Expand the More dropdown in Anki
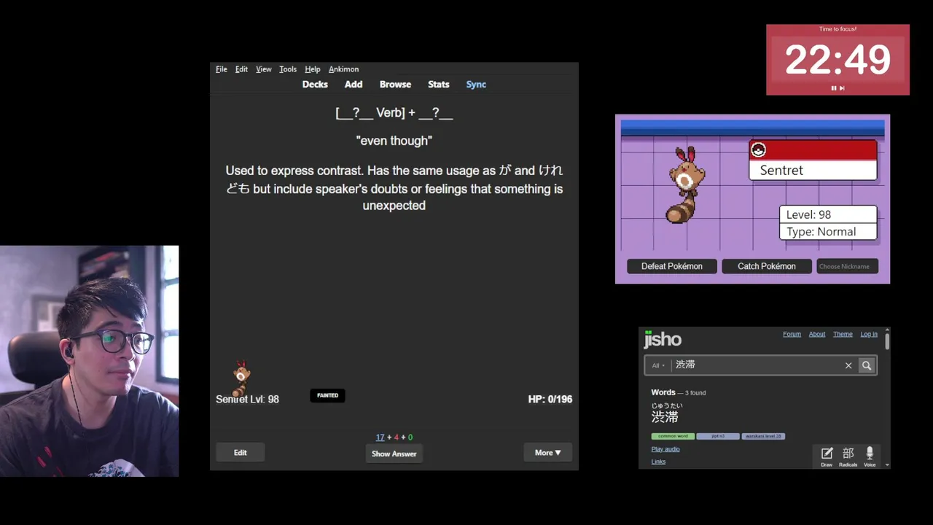Image resolution: width=933 pixels, height=525 pixels. coord(547,453)
